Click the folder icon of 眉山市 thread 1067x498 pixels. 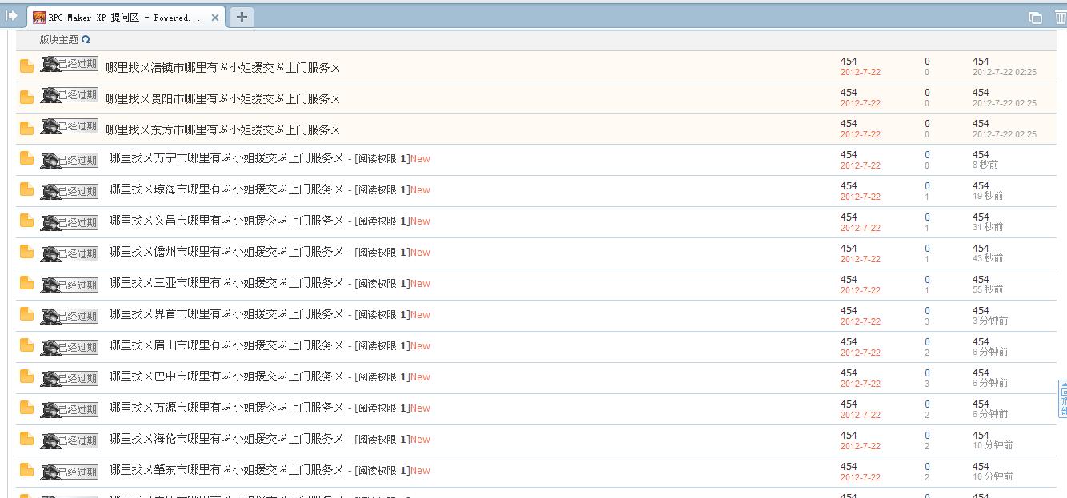tap(26, 345)
